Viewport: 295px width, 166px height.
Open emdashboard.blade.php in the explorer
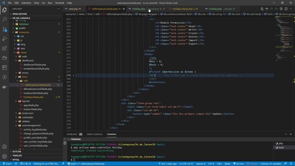pyautogui.click(x=36, y=69)
